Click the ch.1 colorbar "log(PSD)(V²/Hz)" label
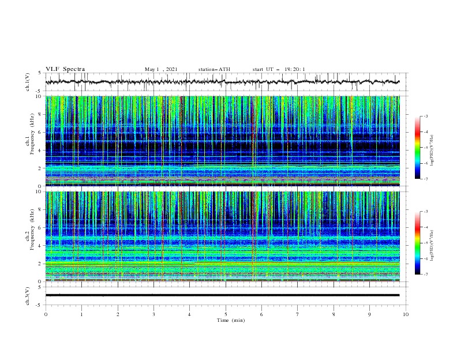The image size is (457, 353). pyautogui.click(x=432, y=151)
